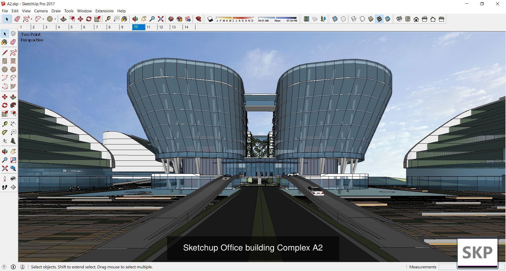Enable Monochrome face style
Image resolution: width=506 pixels, height=271 pixels.
pyautogui.click(x=388, y=19)
